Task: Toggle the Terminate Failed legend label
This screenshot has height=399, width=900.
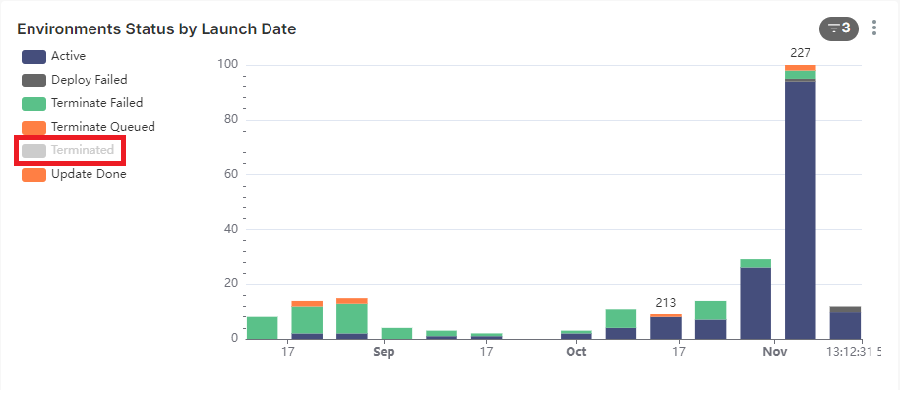Action: [96, 103]
